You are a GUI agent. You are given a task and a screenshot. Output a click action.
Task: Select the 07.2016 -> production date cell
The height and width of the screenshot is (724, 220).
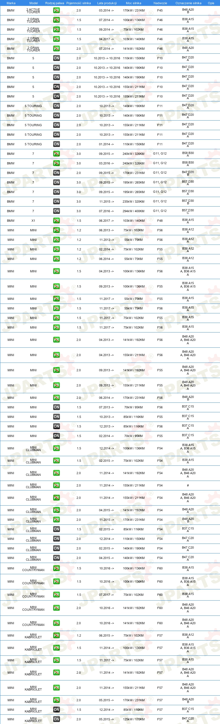(x=106, y=211)
